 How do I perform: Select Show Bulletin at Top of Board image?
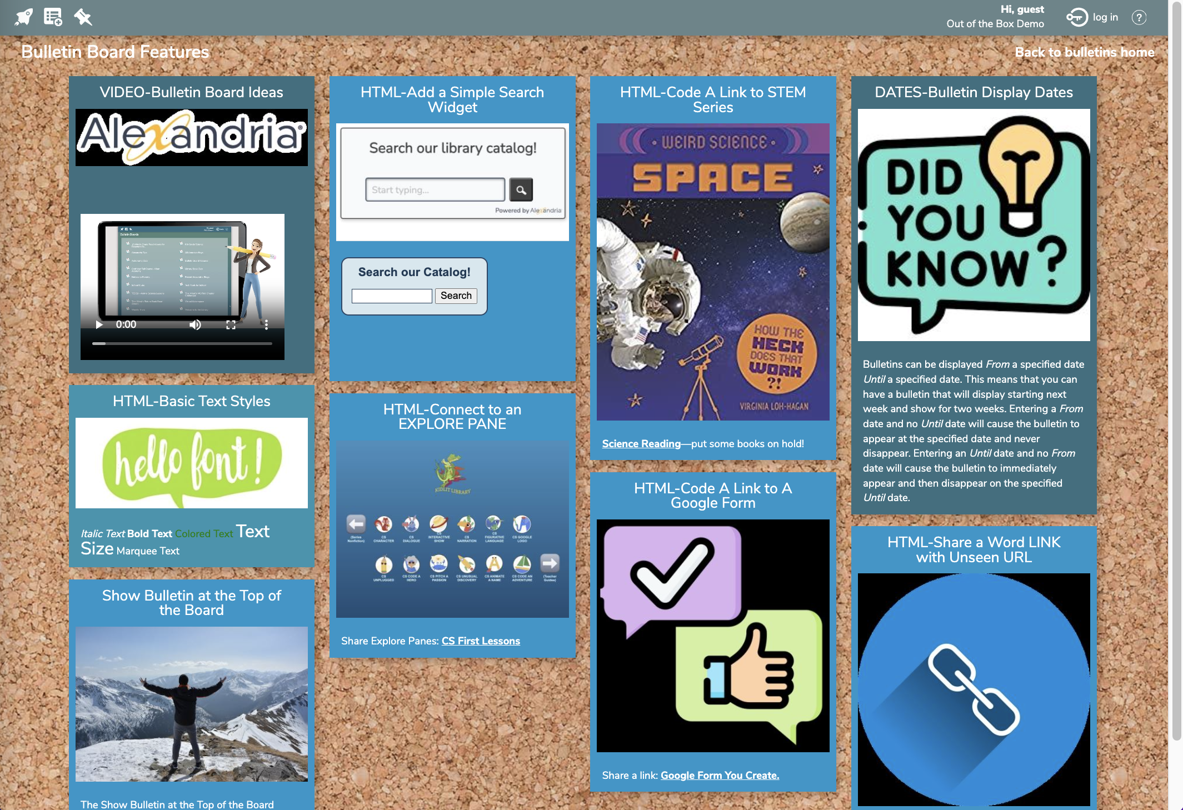coord(192,705)
